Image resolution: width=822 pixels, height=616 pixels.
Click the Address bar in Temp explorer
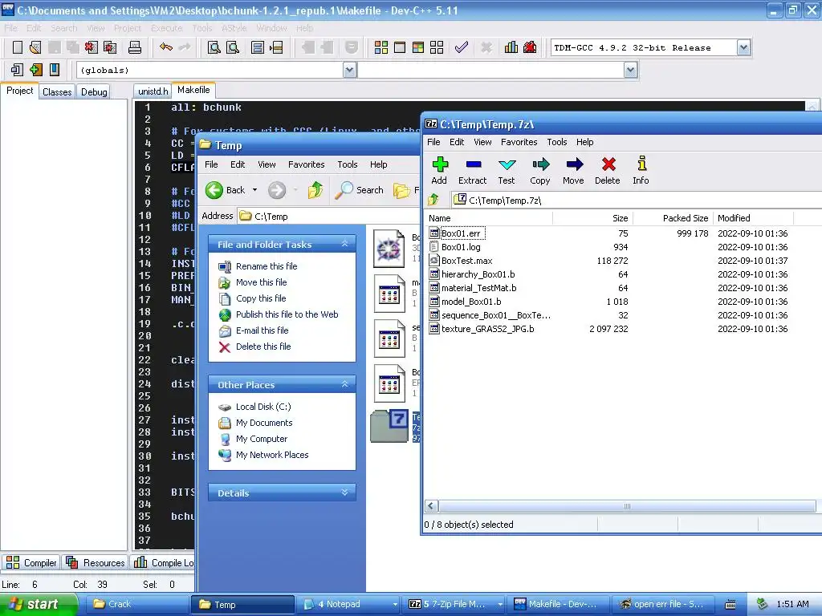click(x=328, y=217)
